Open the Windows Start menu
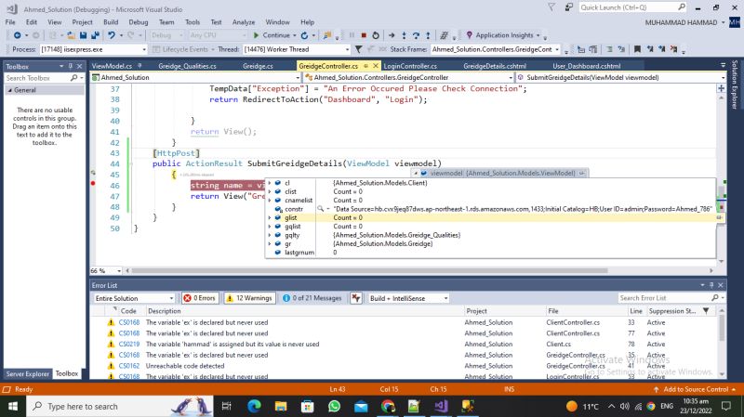This screenshot has height=417, width=744. (x=13, y=407)
